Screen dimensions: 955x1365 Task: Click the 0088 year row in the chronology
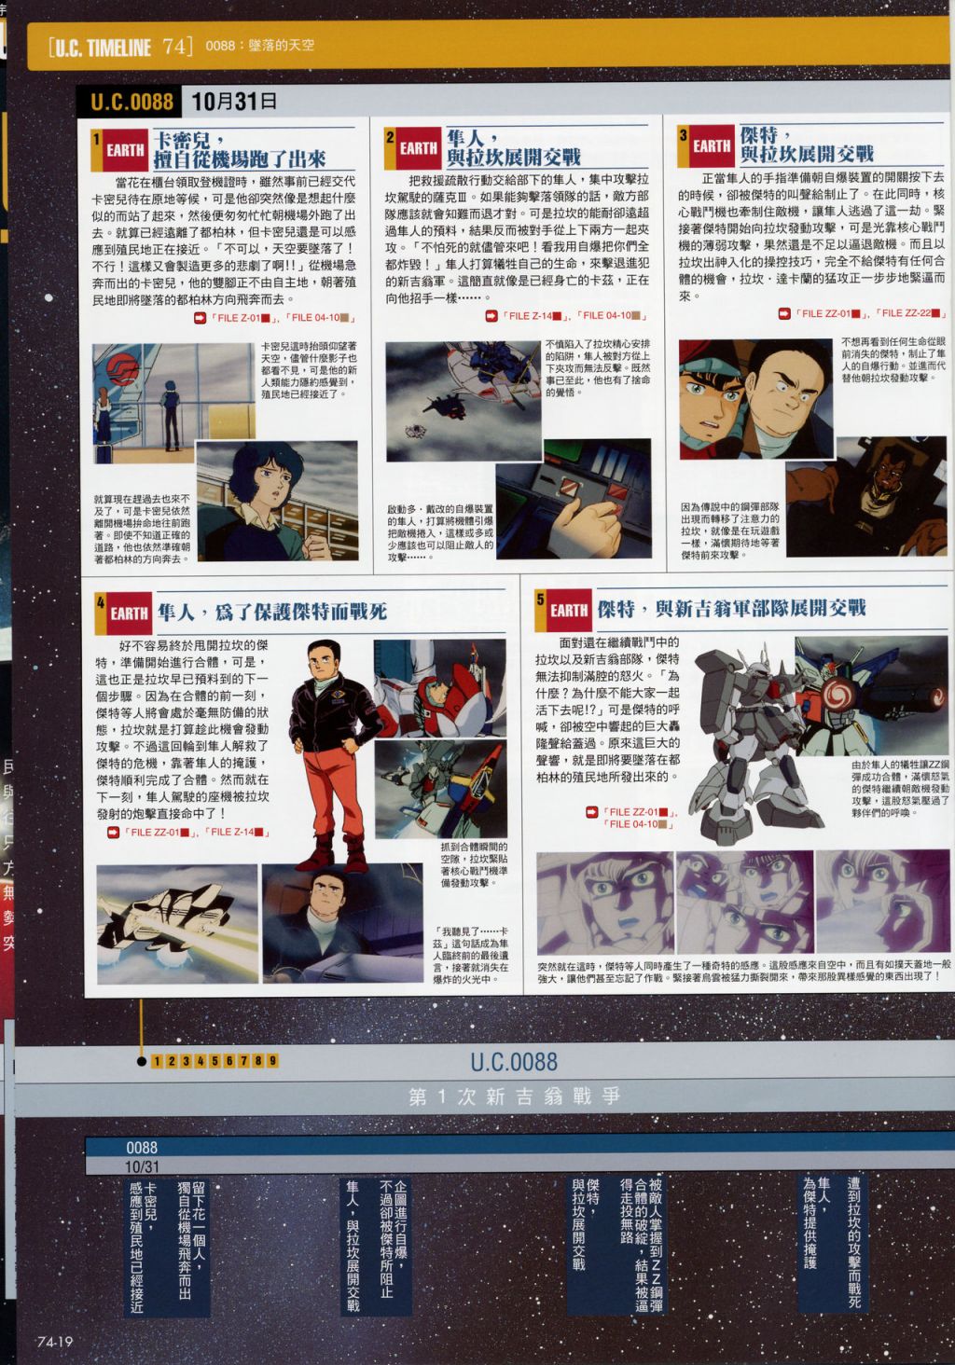[519, 1147]
